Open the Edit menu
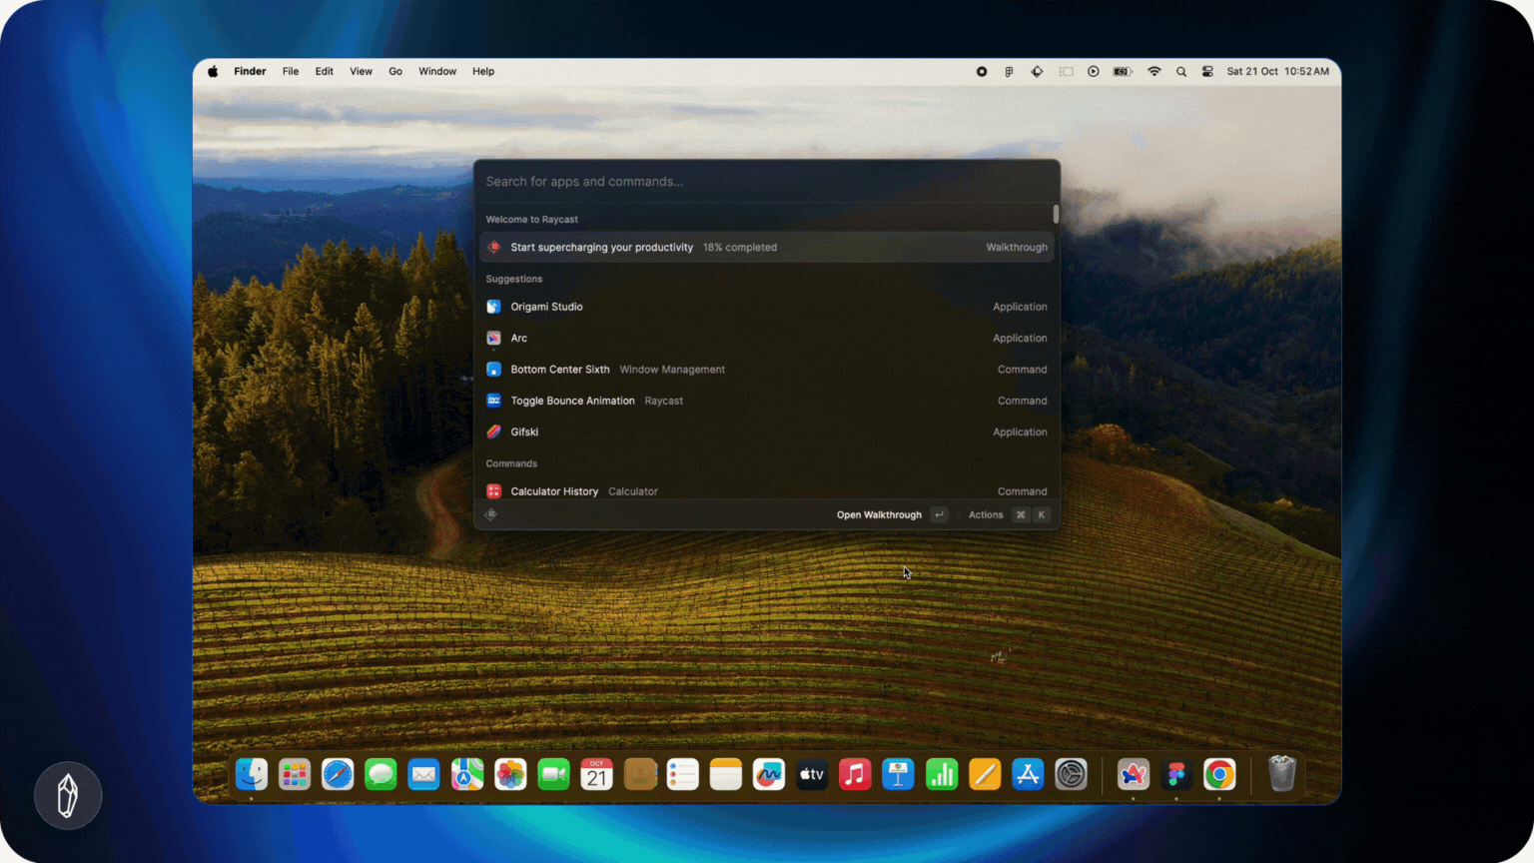 [x=325, y=72]
